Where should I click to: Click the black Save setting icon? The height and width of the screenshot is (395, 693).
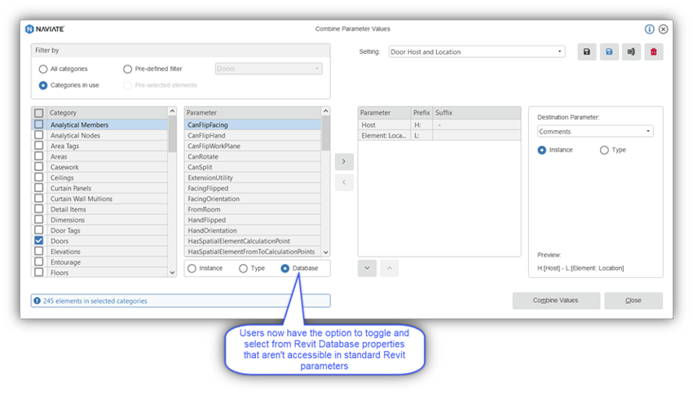click(x=586, y=51)
